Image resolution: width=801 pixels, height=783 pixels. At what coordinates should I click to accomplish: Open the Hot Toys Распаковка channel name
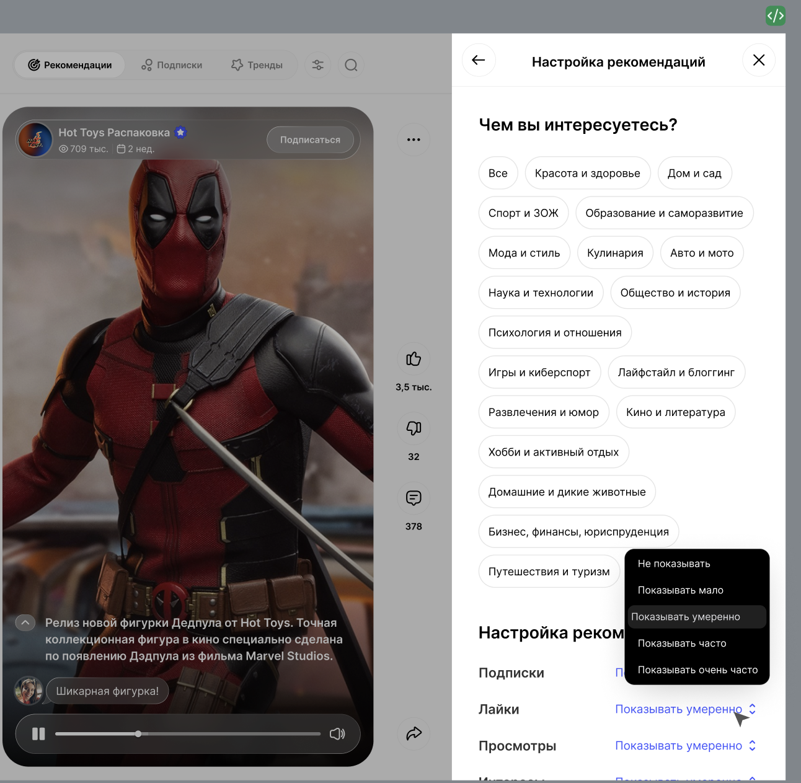114,133
